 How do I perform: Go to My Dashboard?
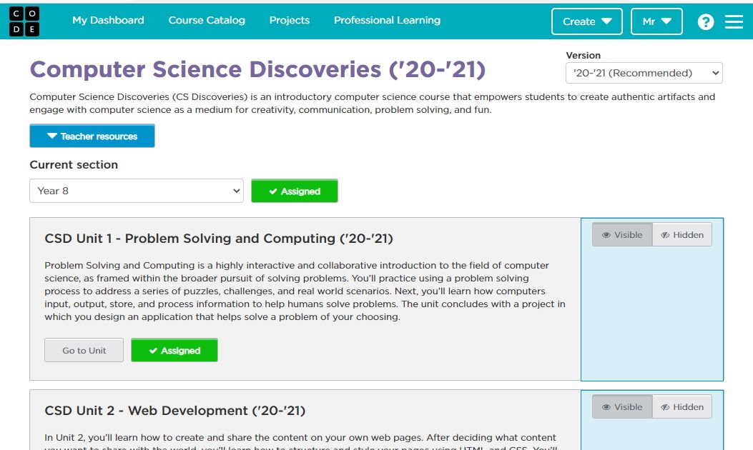[x=108, y=20]
